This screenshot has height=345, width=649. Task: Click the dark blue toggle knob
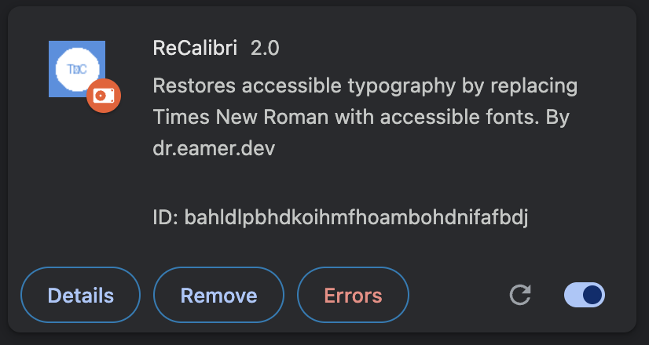593,295
